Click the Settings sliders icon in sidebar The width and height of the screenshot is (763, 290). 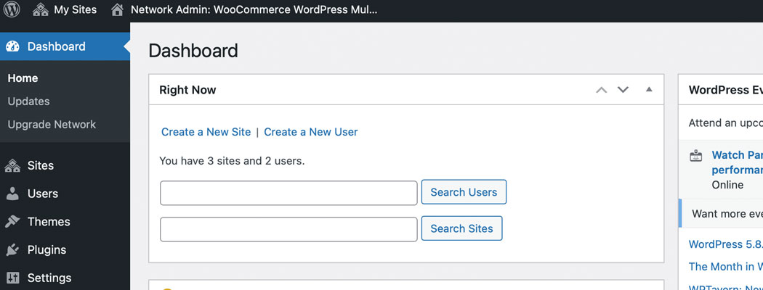click(x=12, y=278)
